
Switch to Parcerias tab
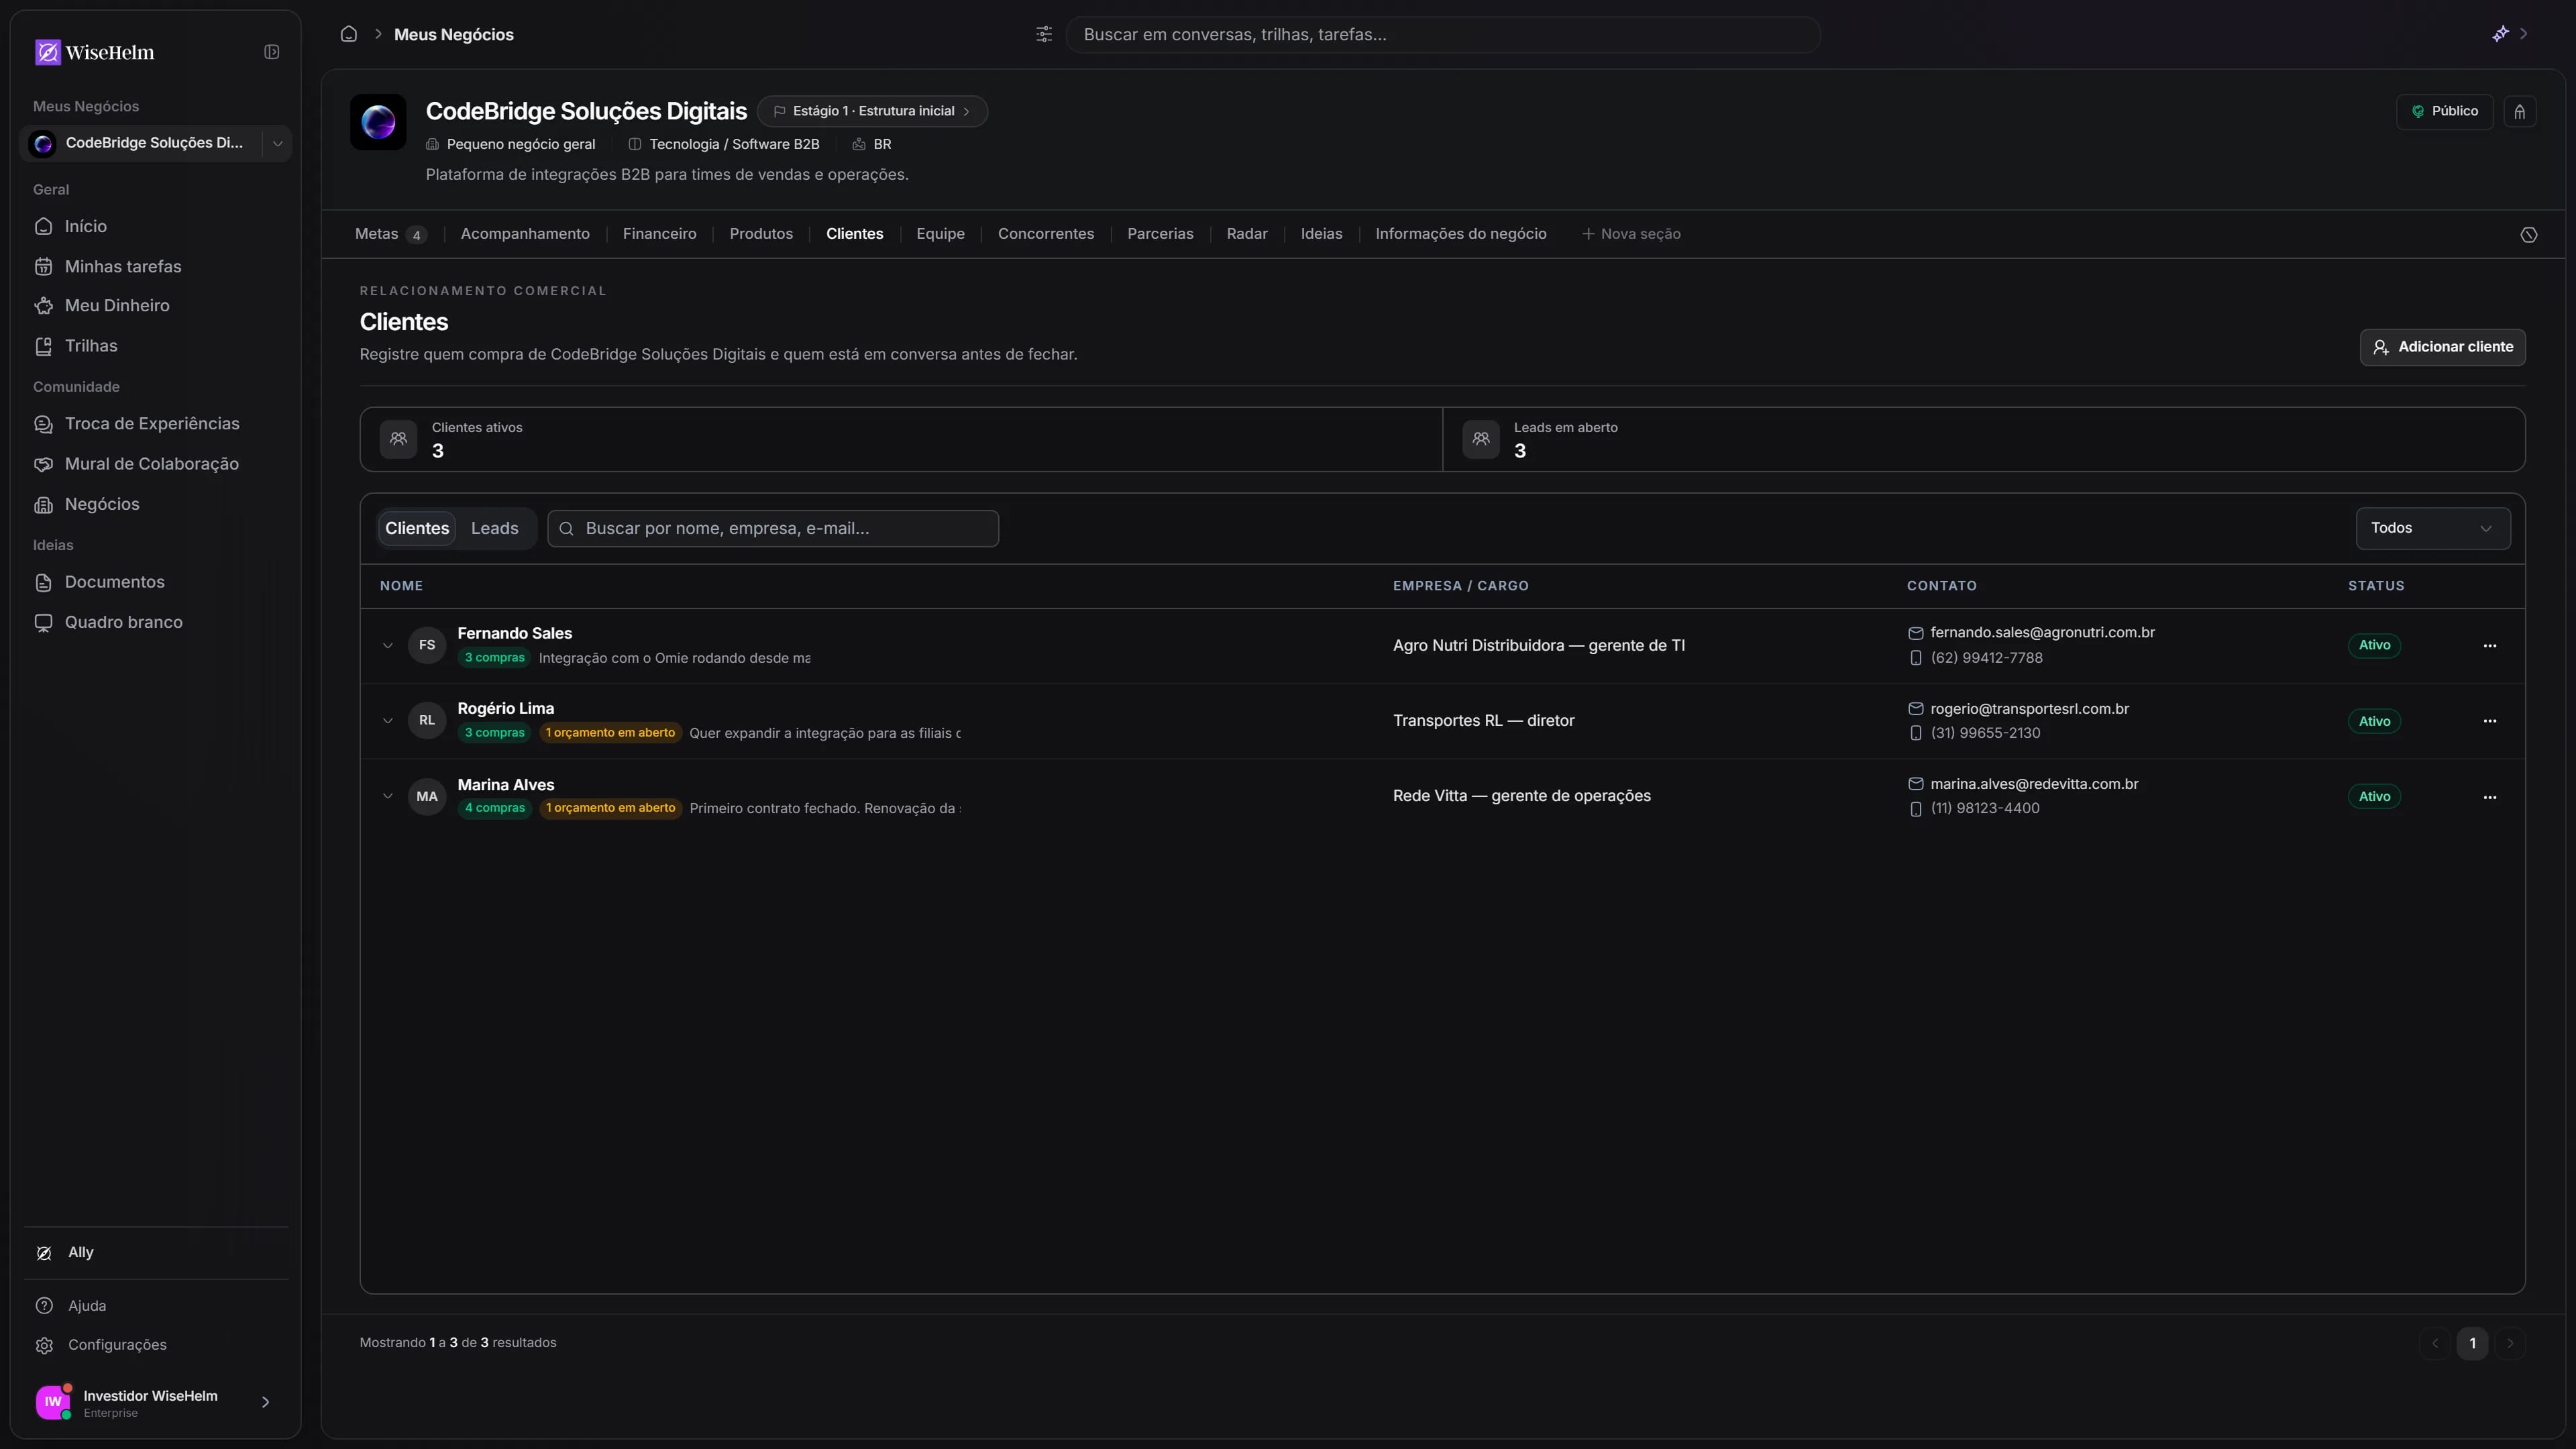(x=1160, y=234)
